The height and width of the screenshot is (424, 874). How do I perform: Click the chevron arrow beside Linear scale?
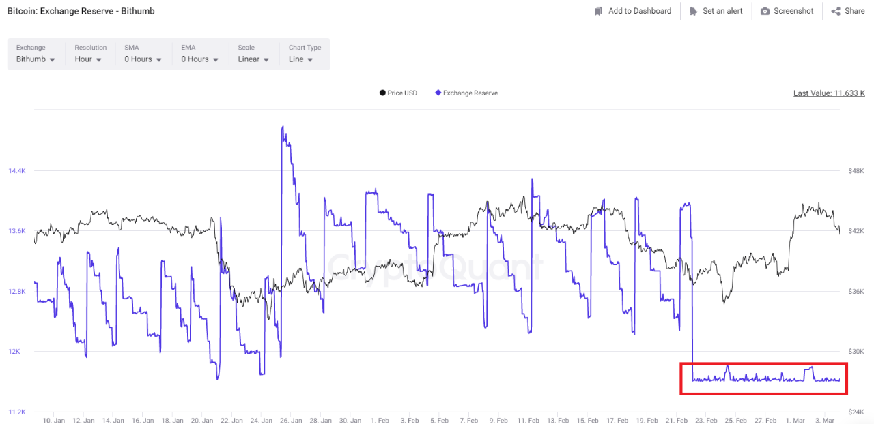(x=267, y=59)
